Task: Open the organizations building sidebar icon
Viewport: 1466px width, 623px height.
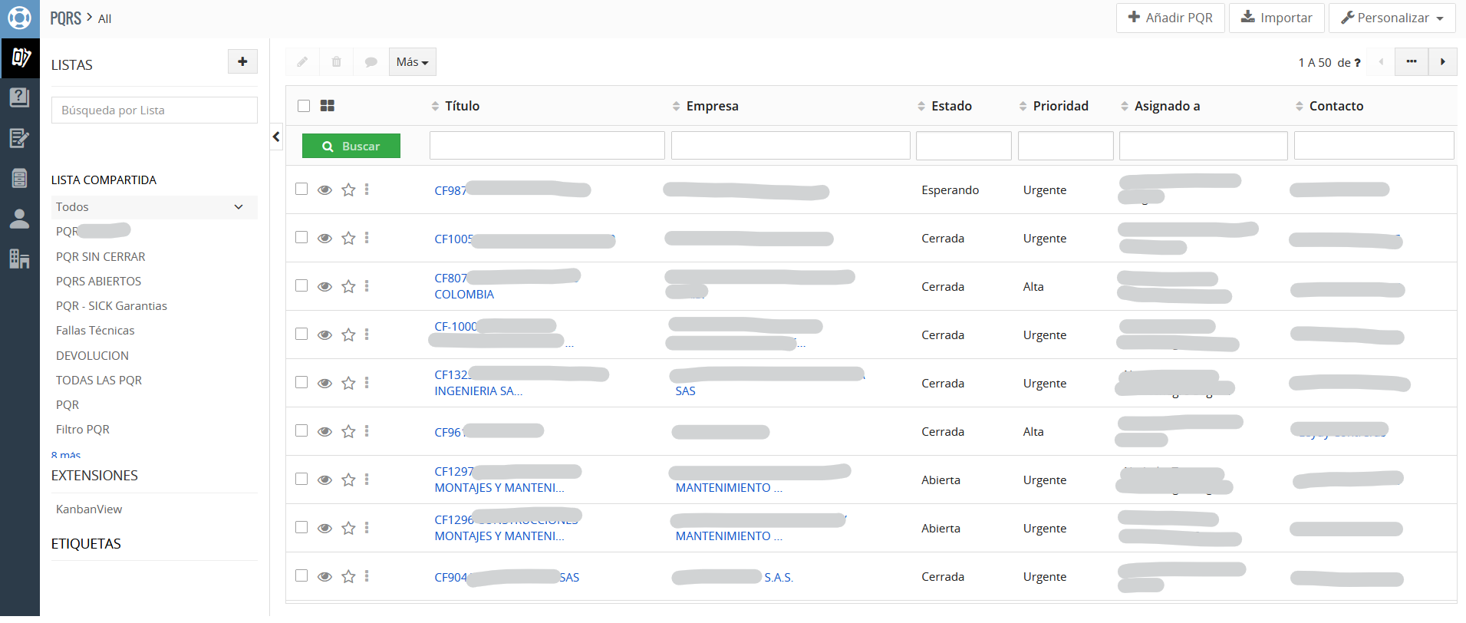Action: click(x=19, y=259)
